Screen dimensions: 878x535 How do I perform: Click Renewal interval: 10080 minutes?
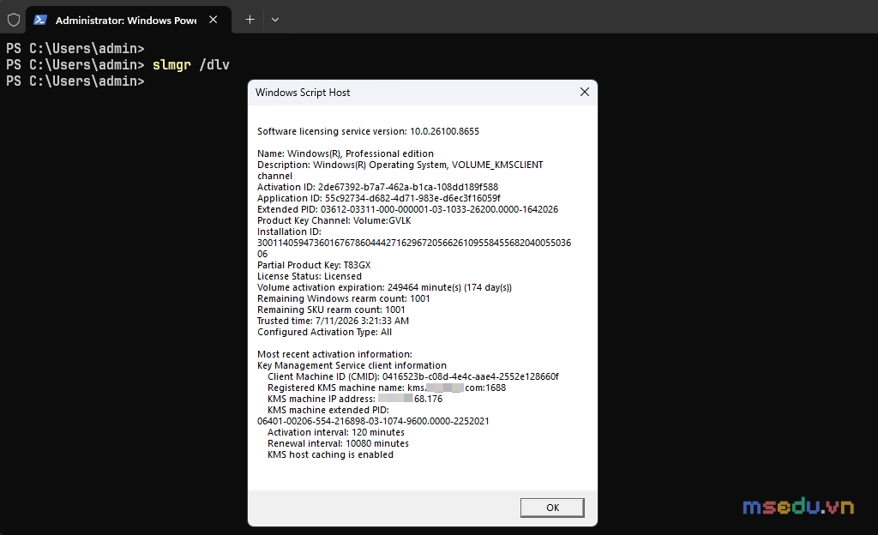click(338, 444)
